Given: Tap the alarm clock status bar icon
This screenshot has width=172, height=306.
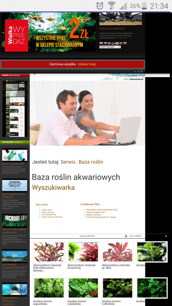Looking at the screenshot, I should point(100,6).
